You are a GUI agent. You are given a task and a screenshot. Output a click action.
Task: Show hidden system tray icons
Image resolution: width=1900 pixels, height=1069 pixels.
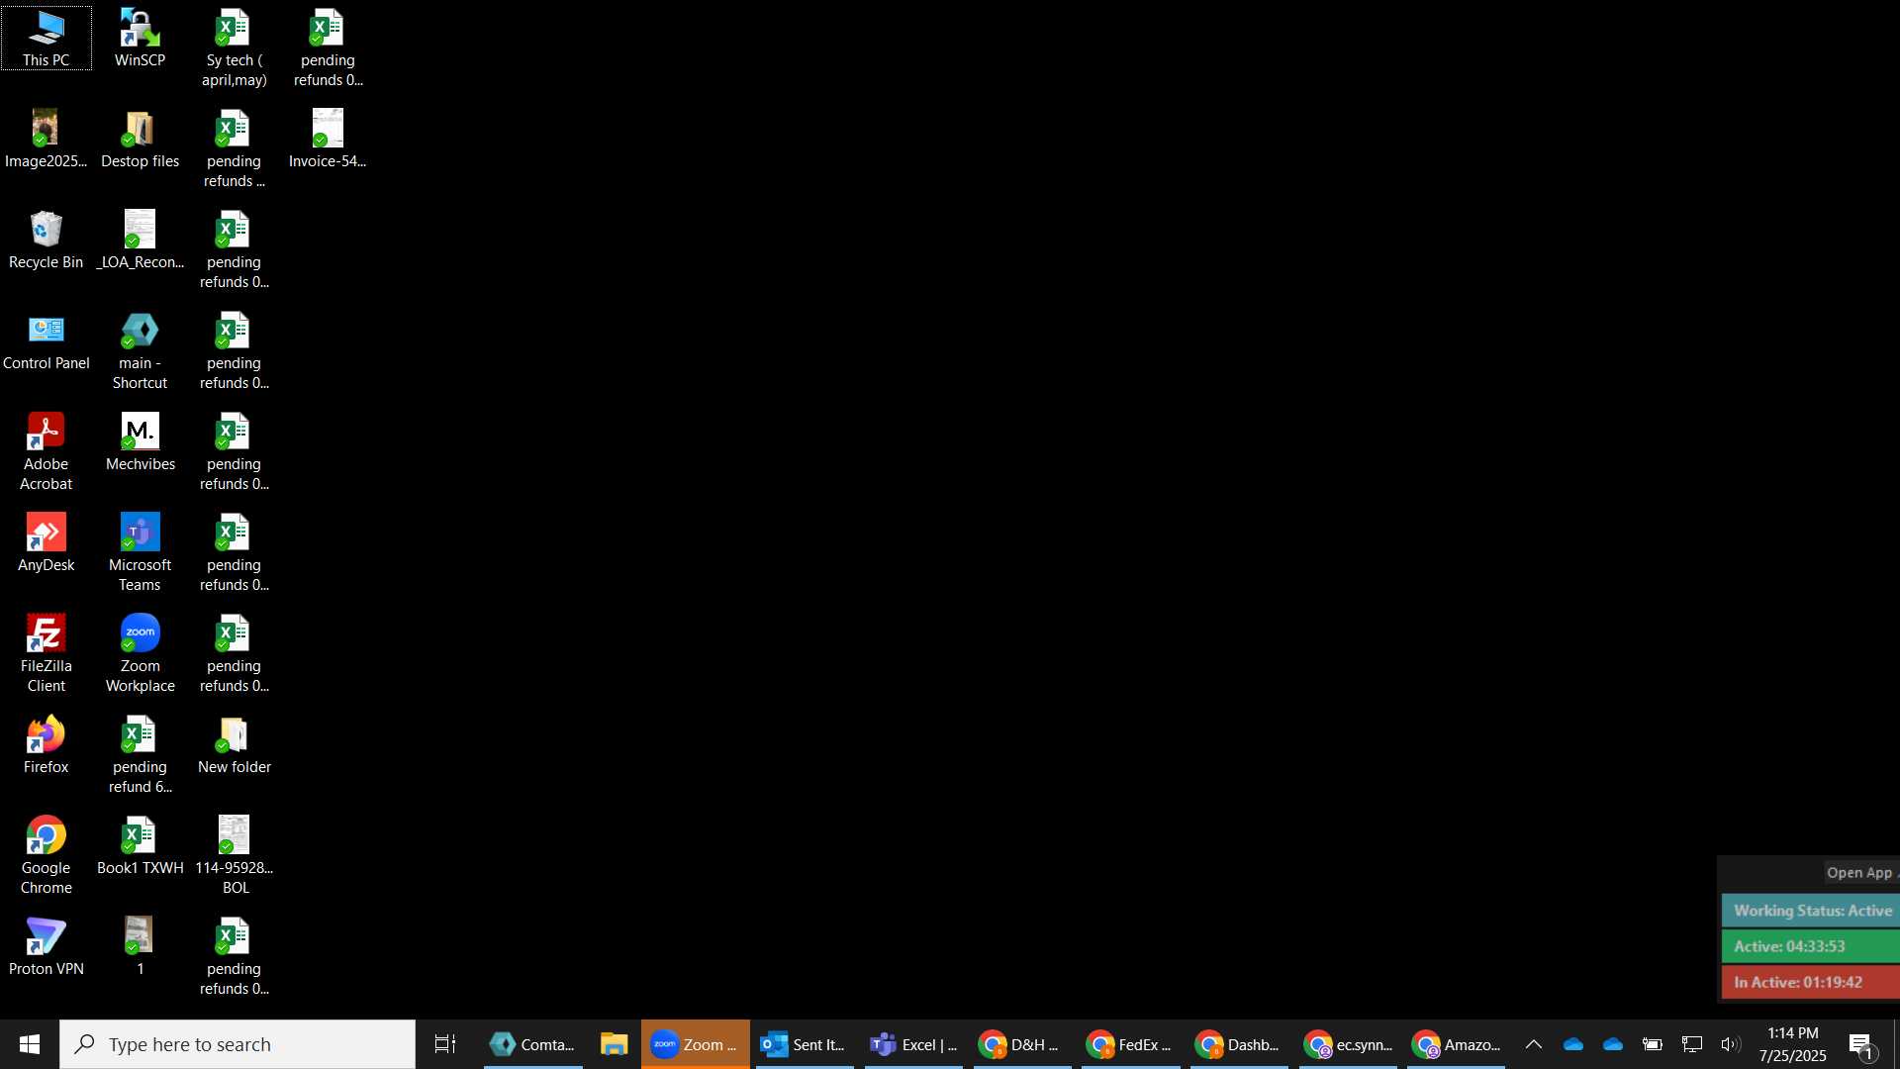tap(1533, 1044)
